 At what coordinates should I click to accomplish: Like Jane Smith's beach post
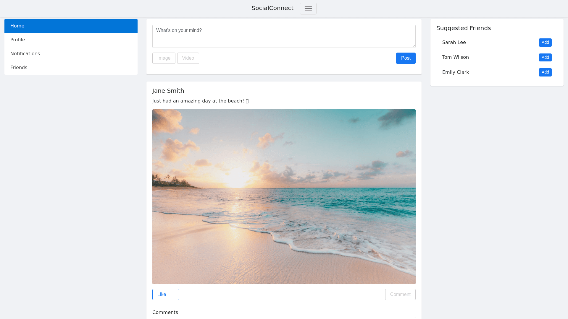(165, 294)
